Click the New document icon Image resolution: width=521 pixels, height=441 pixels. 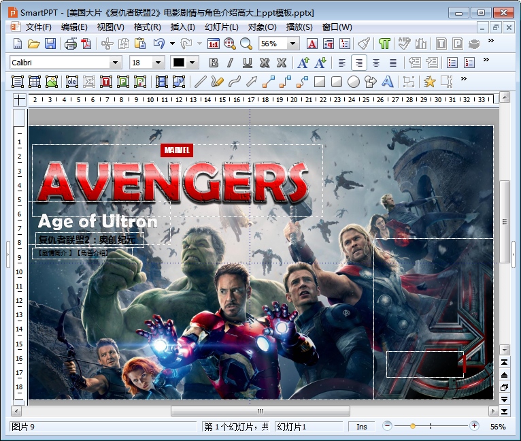pyautogui.click(x=18, y=44)
